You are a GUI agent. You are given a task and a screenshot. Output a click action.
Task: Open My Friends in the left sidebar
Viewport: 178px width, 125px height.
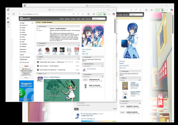pos(24,25)
